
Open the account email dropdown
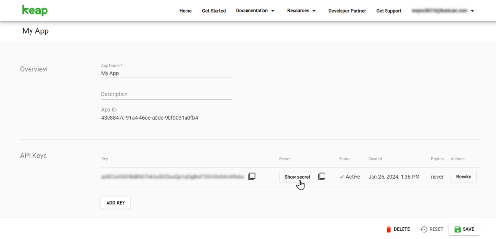click(443, 11)
